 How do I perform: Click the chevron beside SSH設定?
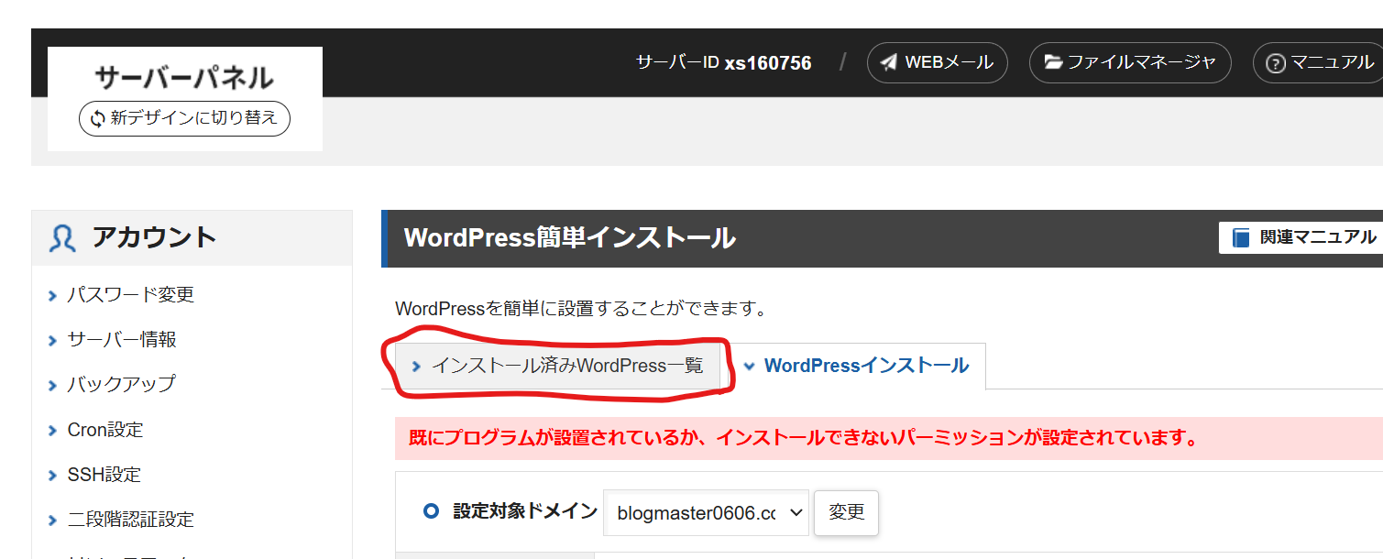pyautogui.click(x=52, y=475)
